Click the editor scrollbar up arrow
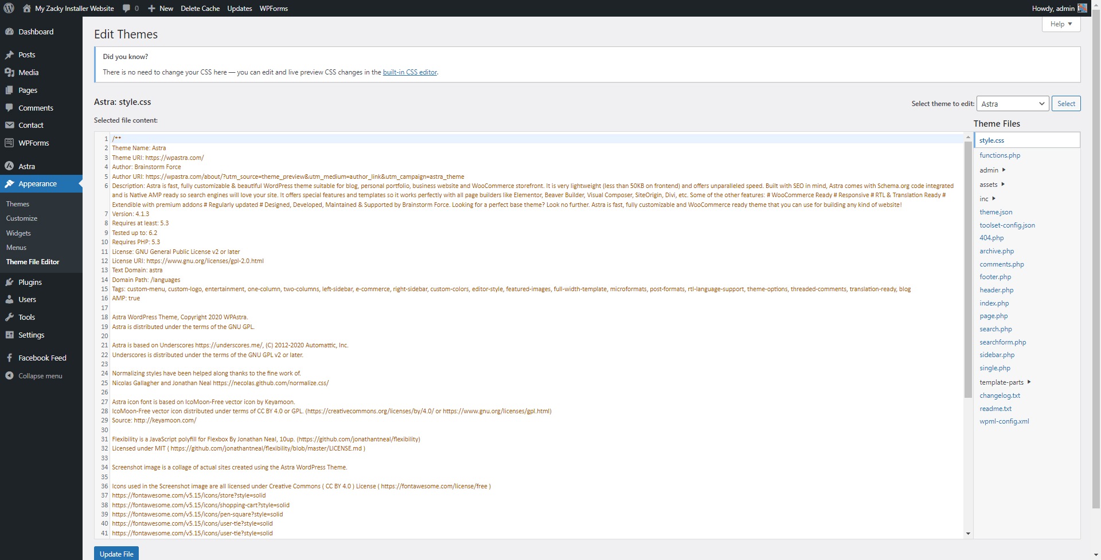The width and height of the screenshot is (1101, 560). (x=968, y=137)
